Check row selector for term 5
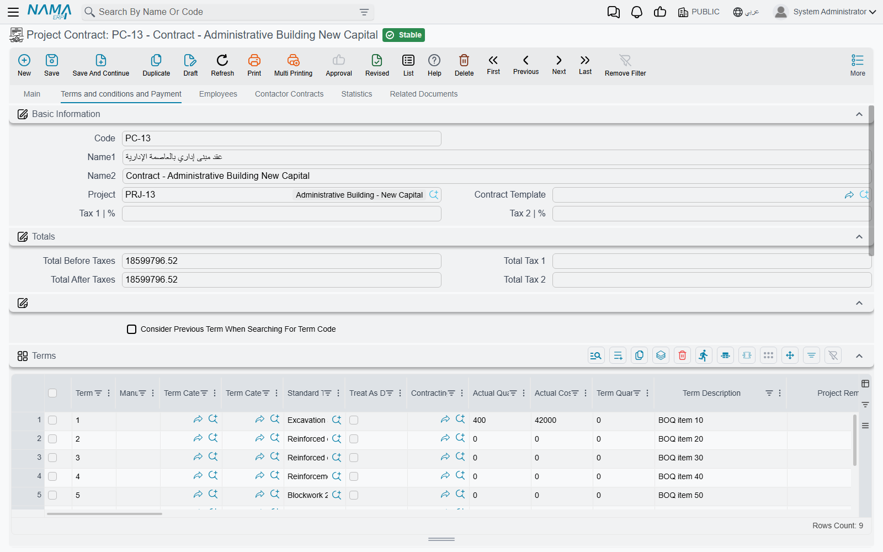 [x=52, y=495]
